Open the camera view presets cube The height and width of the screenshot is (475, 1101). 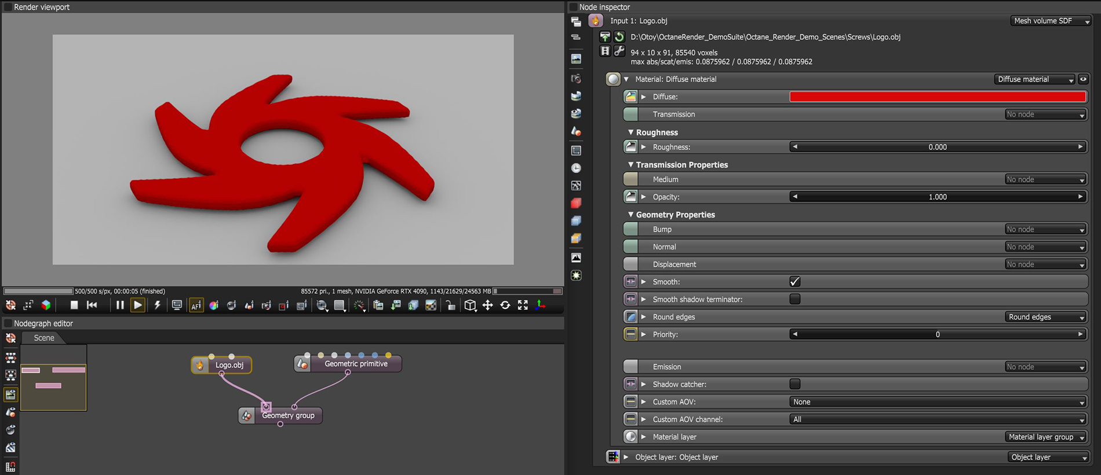[x=470, y=305]
